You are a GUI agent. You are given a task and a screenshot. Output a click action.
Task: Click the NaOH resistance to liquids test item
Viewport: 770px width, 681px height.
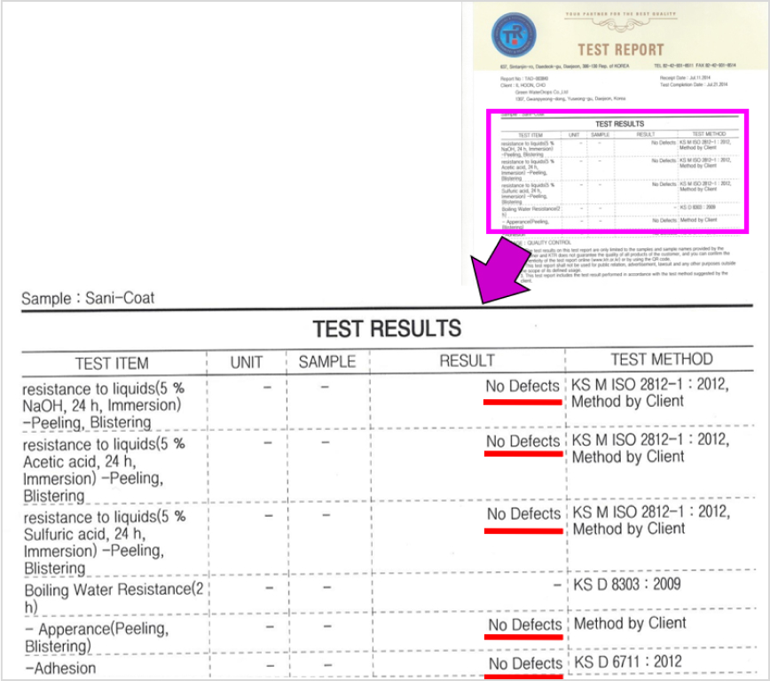click(104, 405)
